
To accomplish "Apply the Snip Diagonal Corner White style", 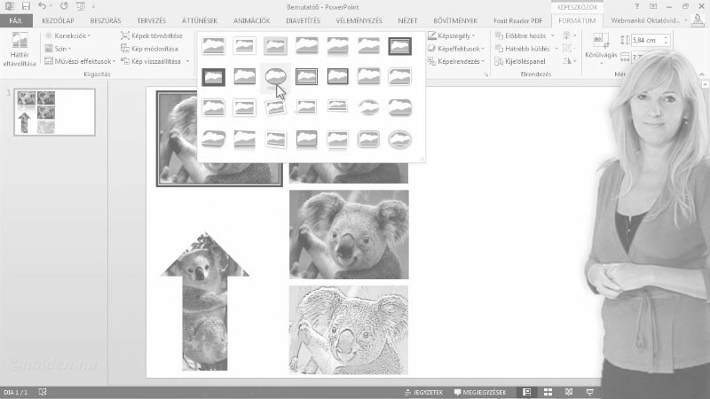I will 213,107.
